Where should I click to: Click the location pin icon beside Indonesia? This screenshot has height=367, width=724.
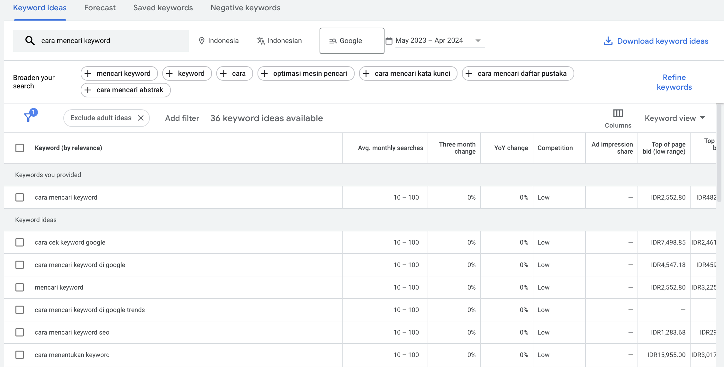[x=202, y=40]
